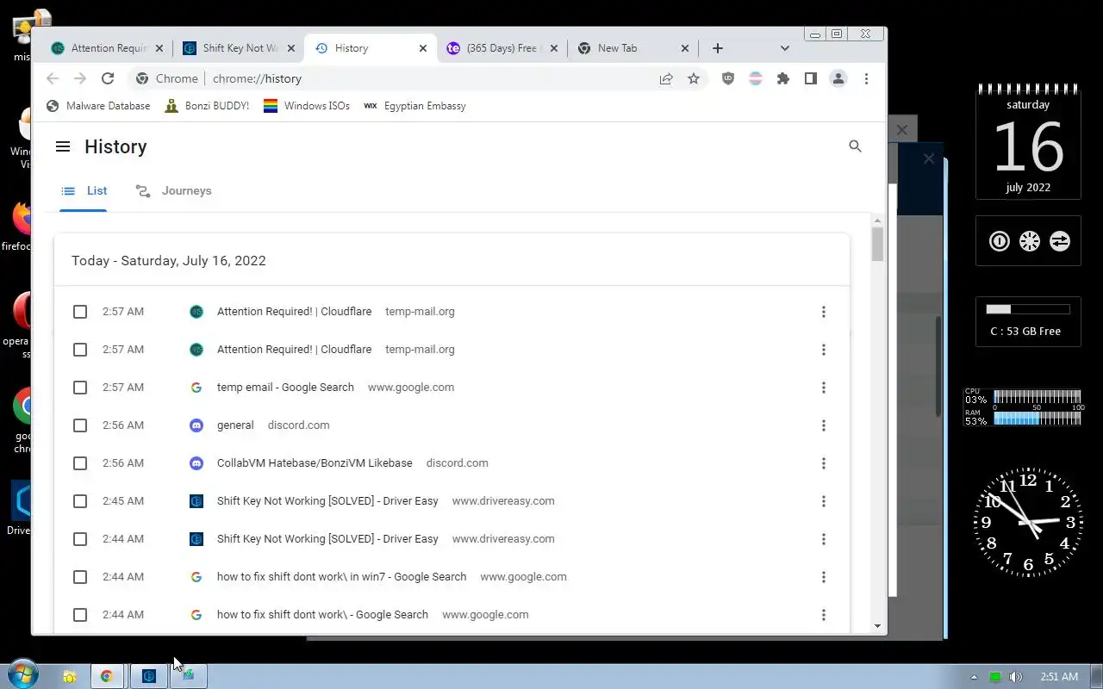Bookmark this page with the star icon
This screenshot has height=689, width=1103.
click(x=694, y=78)
